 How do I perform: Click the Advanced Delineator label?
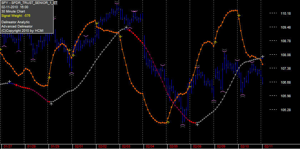coord(17,26)
